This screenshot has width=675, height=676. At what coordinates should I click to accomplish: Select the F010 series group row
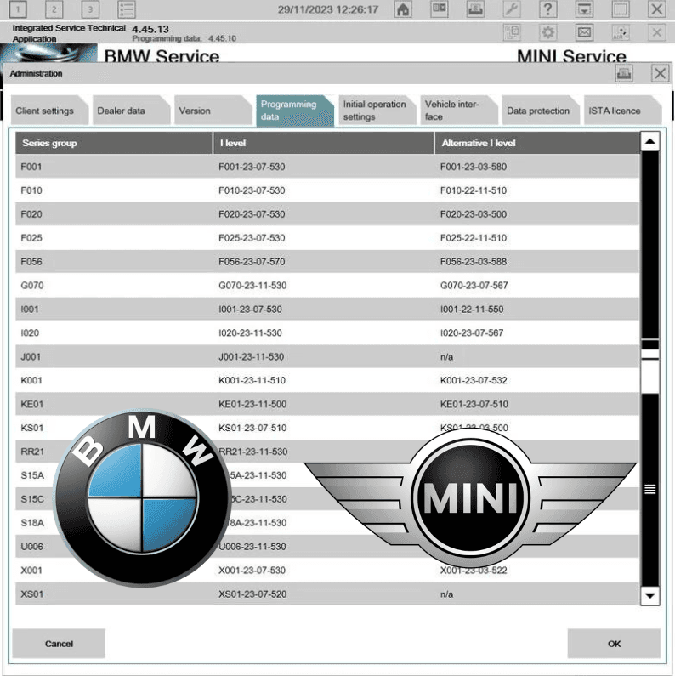pyautogui.click(x=327, y=190)
